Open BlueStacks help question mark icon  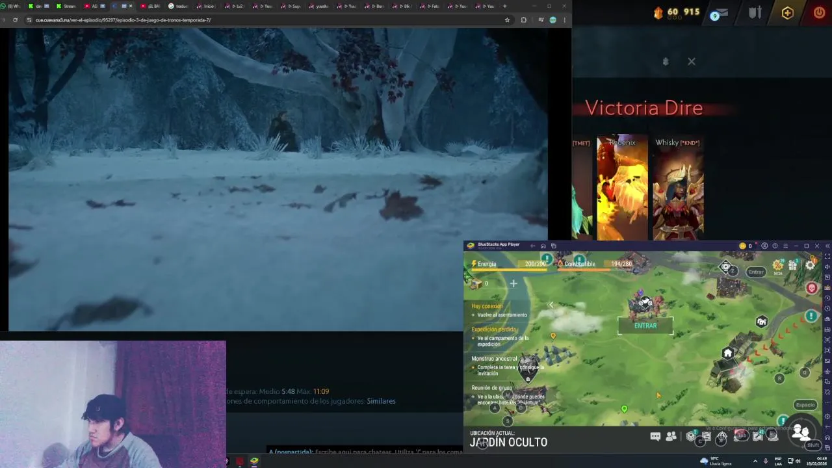point(775,246)
